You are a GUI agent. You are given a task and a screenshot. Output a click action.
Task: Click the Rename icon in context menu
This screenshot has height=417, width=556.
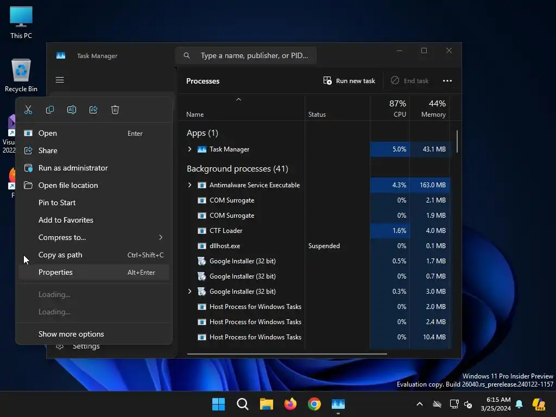coord(72,110)
